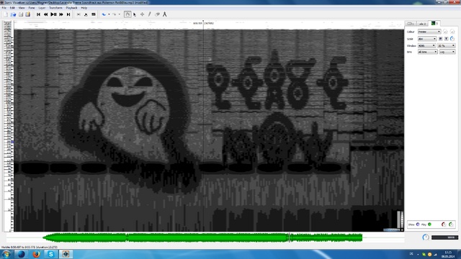Screen dimensions: 461x259
Task: Switch to spectrogram layer tab 3
Action: point(434,23)
